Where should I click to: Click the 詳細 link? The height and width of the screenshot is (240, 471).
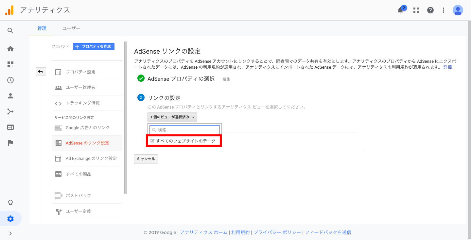pyautogui.click(x=447, y=67)
